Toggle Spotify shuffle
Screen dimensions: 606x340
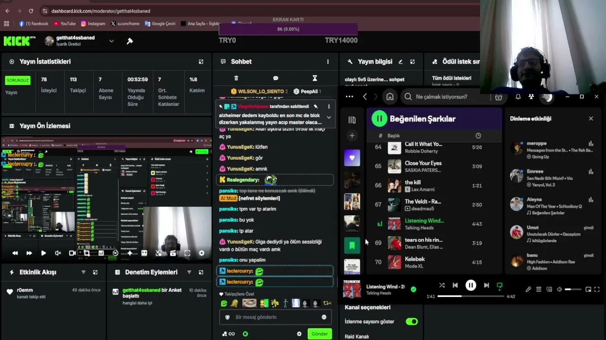click(x=442, y=285)
